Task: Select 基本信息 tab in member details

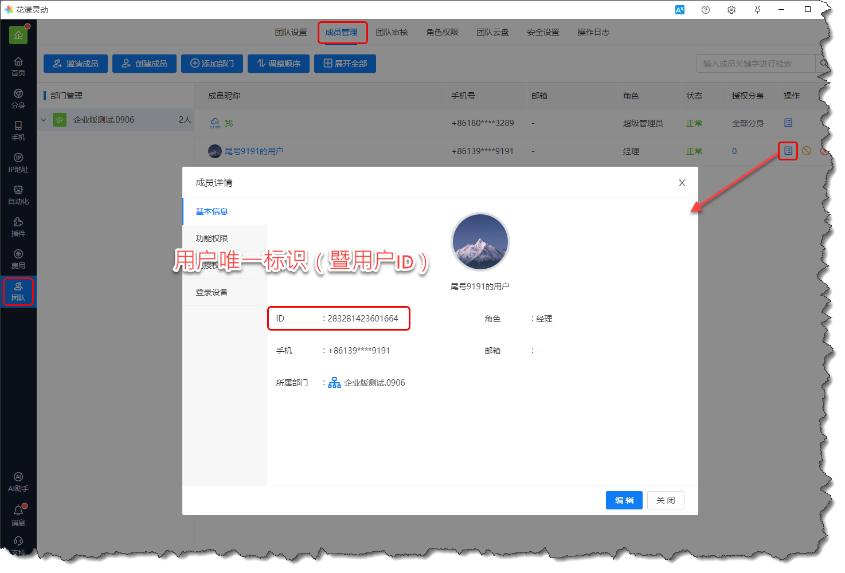Action: pyautogui.click(x=225, y=211)
